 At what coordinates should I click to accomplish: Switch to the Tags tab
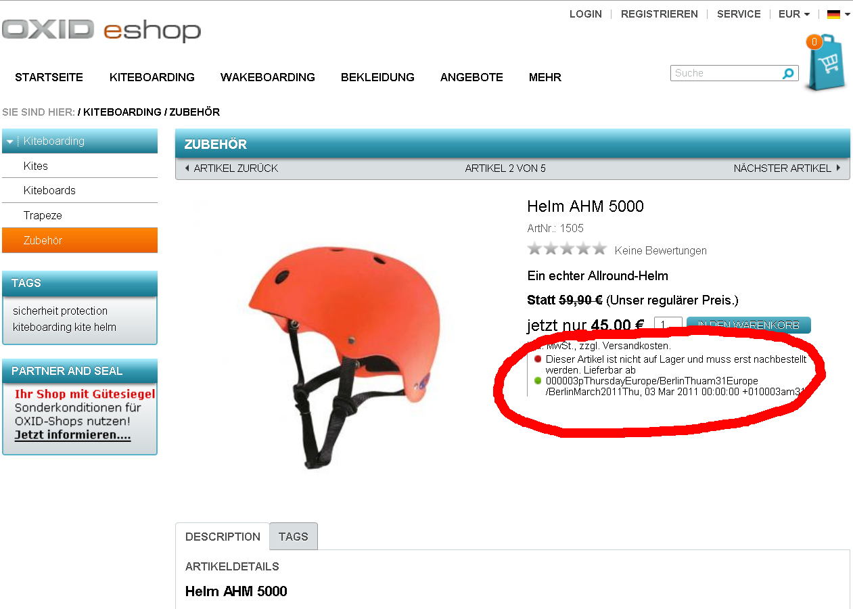click(294, 537)
